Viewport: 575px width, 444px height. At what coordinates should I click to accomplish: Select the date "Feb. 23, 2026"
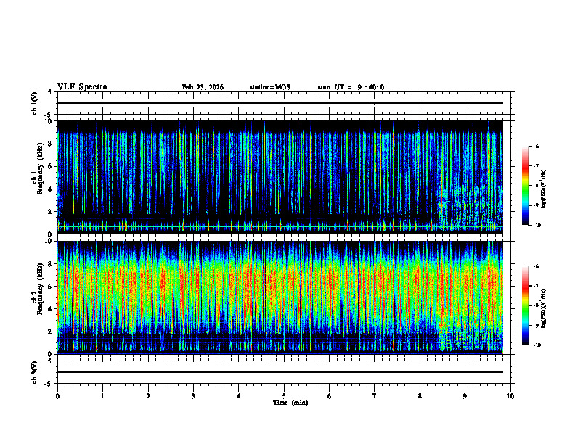coord(203,87)
